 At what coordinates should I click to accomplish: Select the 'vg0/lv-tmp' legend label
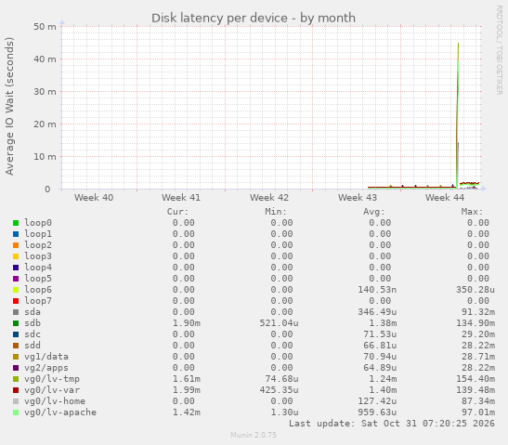[x=52, y=379]
